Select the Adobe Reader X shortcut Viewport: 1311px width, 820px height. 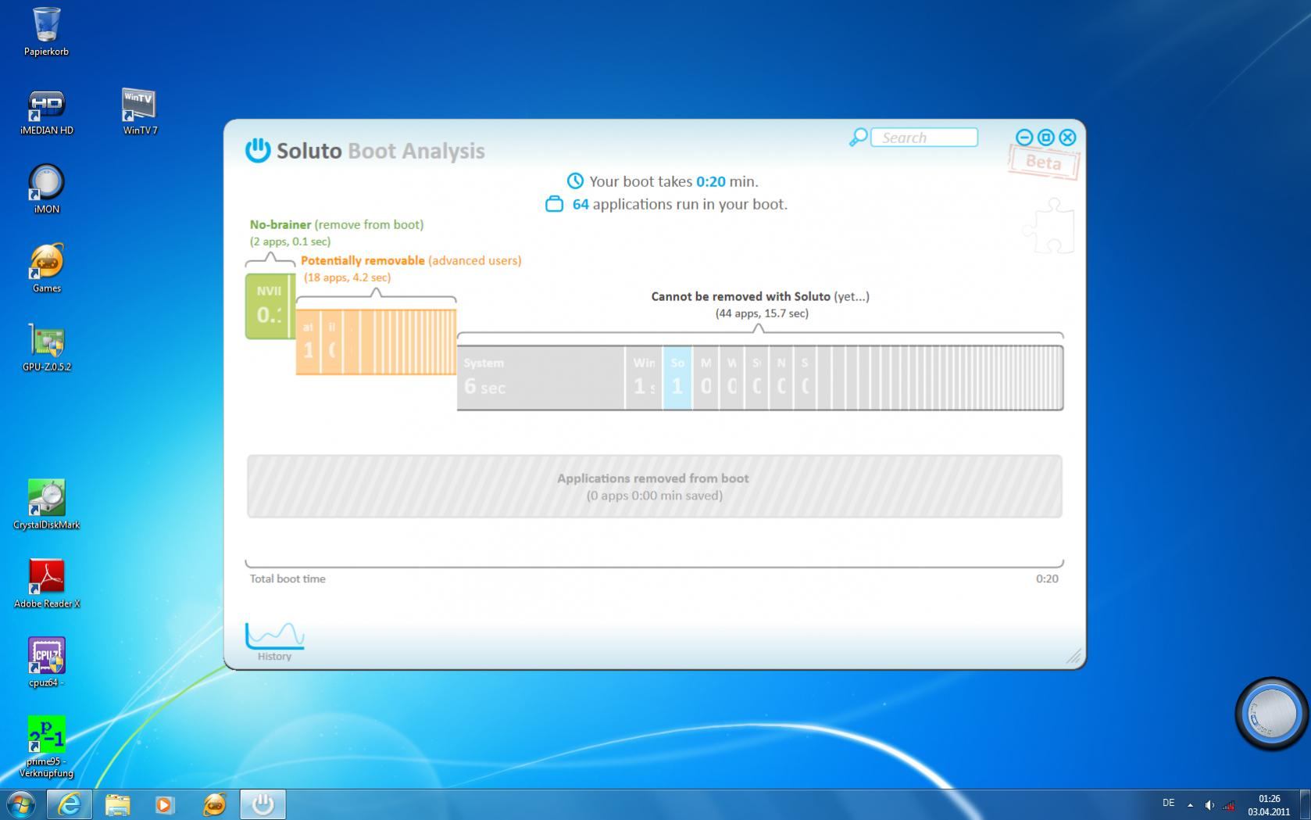tap(46, 584)
